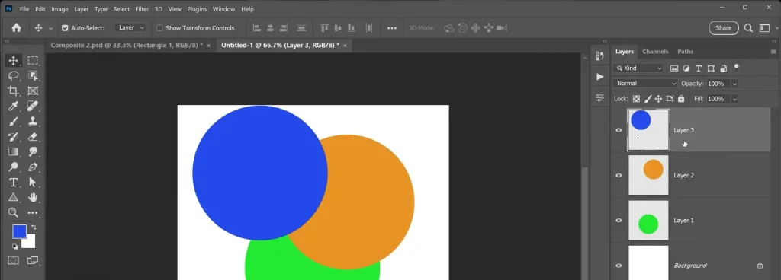Select the Rectangular Marquee tool
Screen dimensions: 781x280
(x=33, y=61)
